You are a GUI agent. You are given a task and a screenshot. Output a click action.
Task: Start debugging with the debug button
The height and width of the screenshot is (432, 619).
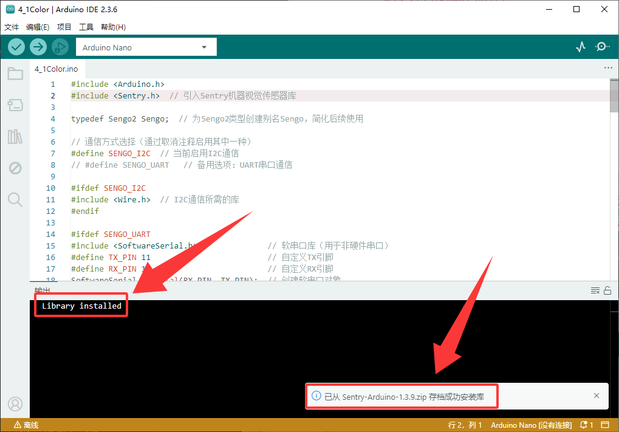(60, 47)
